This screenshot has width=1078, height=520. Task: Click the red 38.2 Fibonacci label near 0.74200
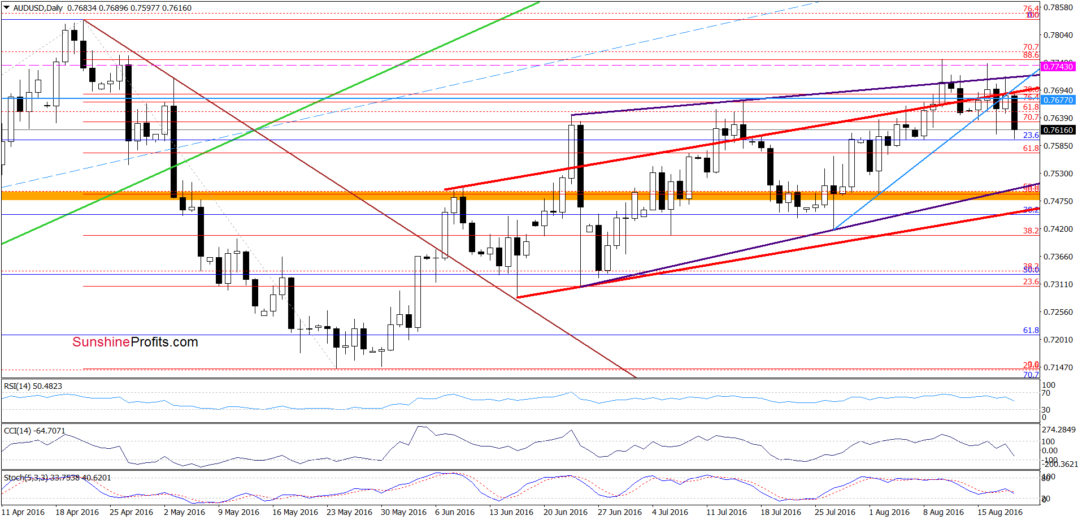[1031, 231]
